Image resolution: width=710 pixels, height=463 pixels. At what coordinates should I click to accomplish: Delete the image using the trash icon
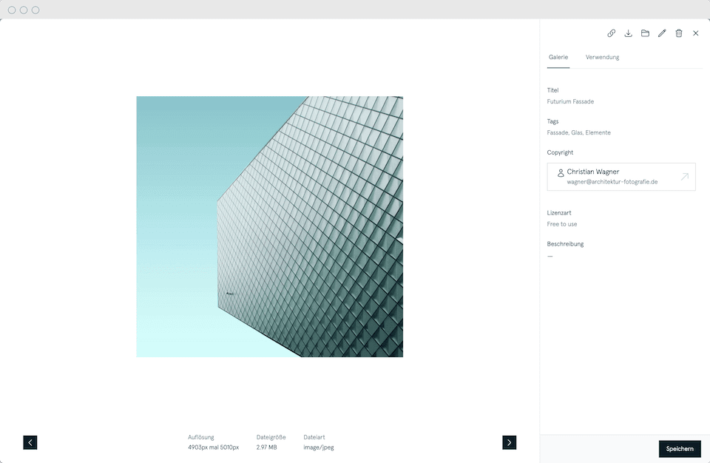pos(679,33)
